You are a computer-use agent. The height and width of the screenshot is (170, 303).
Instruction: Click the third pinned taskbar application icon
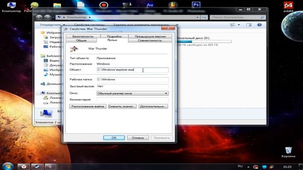click(x=51, y=167)
